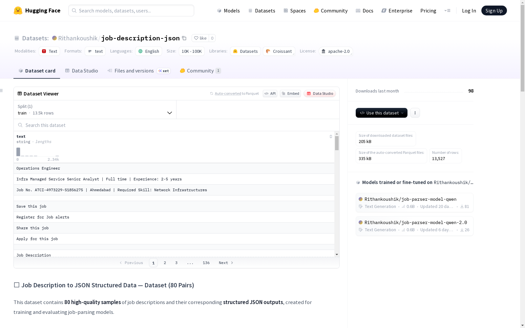Click the dataset viewer table icon
Screen dimensions: 525x328
pos(20,93)
